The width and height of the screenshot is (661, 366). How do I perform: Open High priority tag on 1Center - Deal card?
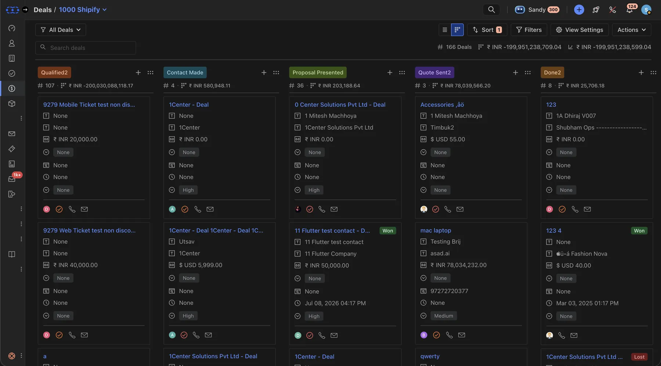pos(188,190)
